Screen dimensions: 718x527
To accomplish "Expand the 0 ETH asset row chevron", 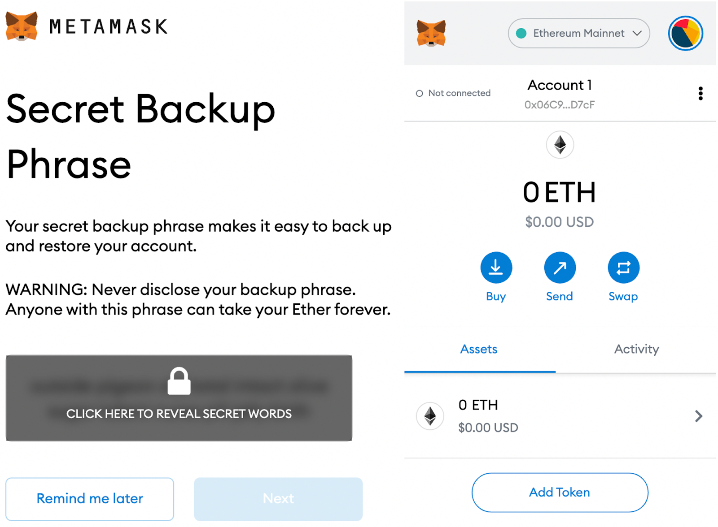I will (x=698, y=416).
